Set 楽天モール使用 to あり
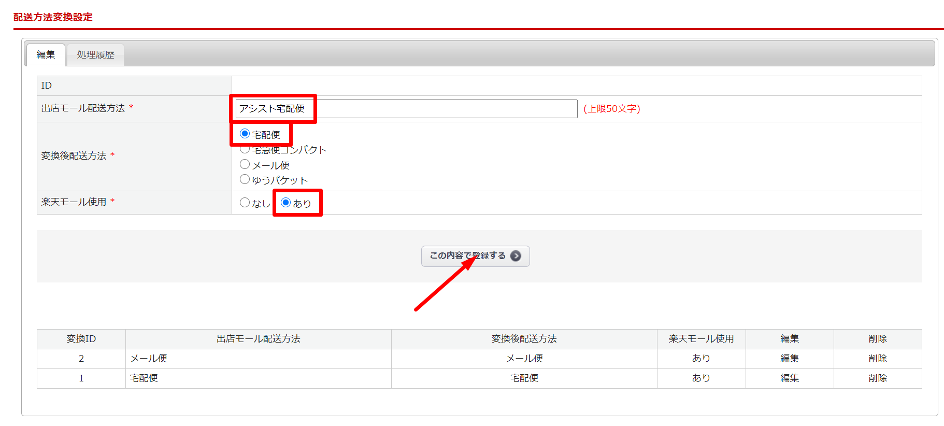 point(285,203)
